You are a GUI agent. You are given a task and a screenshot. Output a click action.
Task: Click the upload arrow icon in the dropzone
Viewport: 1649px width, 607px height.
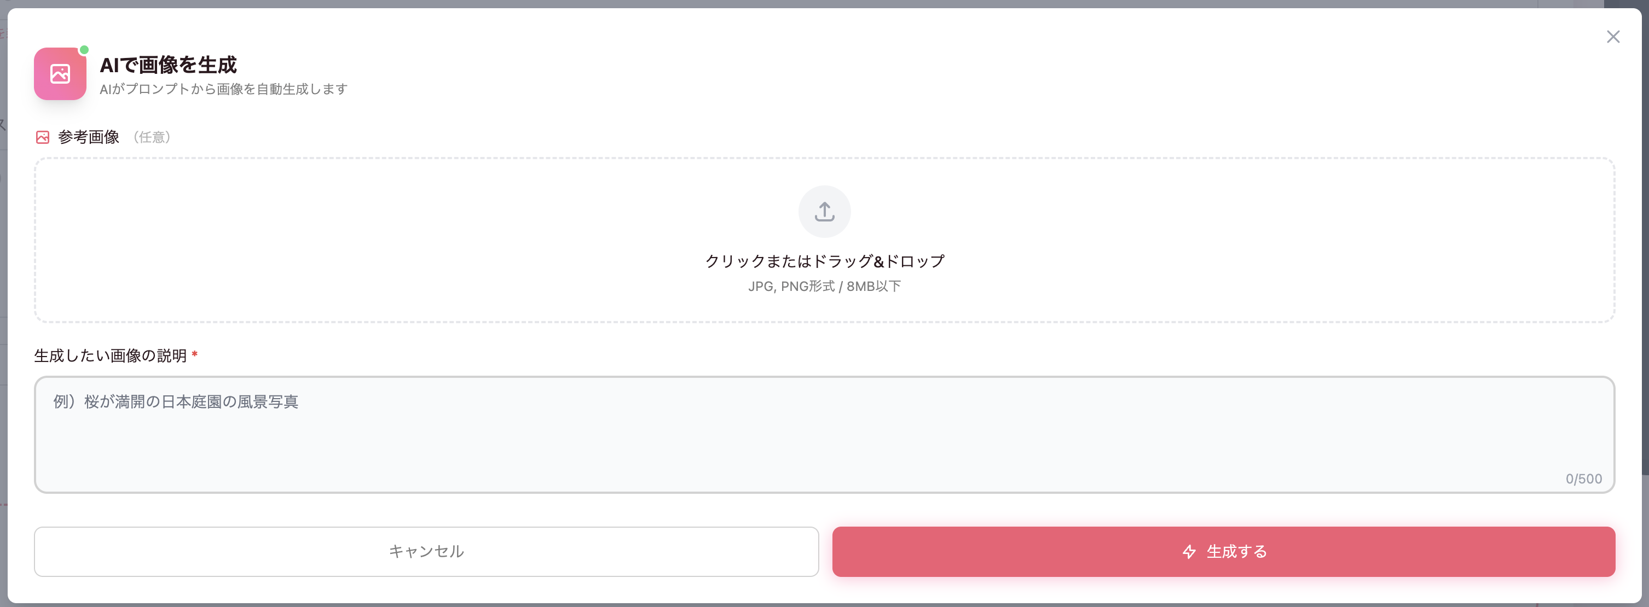(x=824, y=211)
